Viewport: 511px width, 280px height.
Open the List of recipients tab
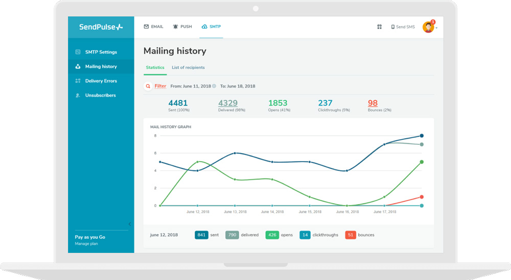point(188,67)
